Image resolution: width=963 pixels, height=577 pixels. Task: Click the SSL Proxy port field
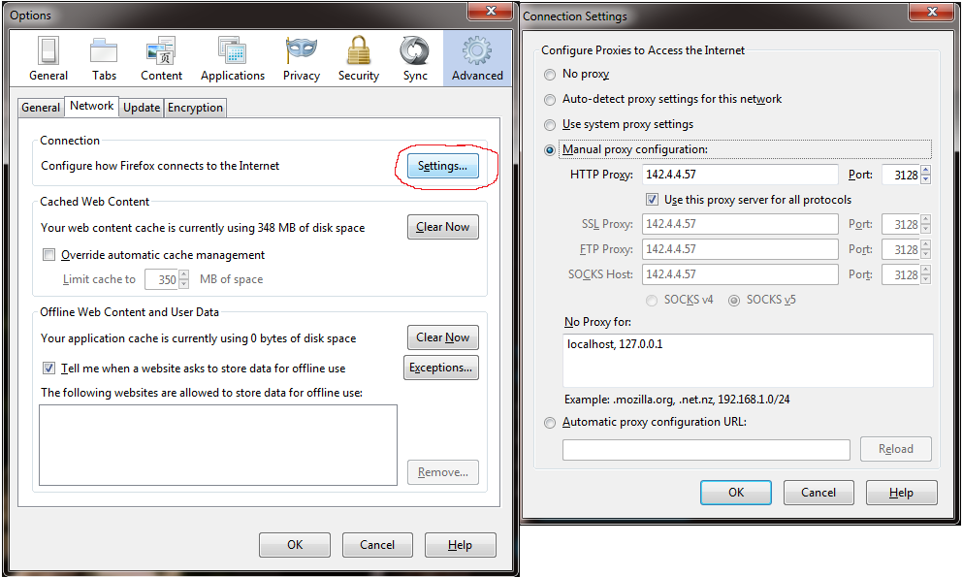(901, 225)
